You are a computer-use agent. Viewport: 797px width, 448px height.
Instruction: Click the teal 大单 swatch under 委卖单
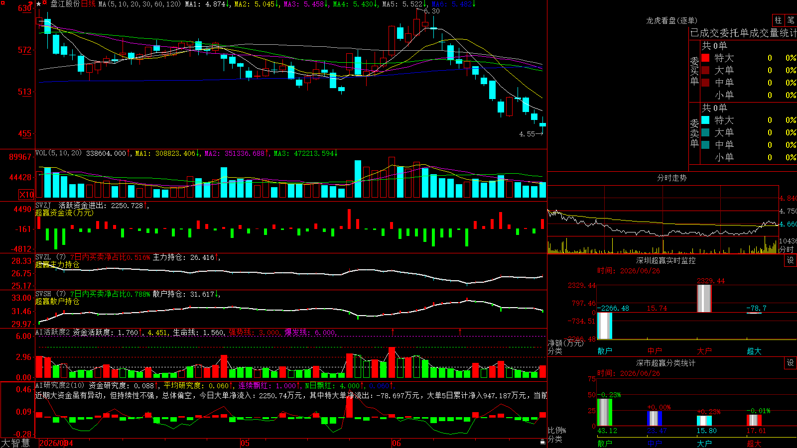click(x=705, y=132)
